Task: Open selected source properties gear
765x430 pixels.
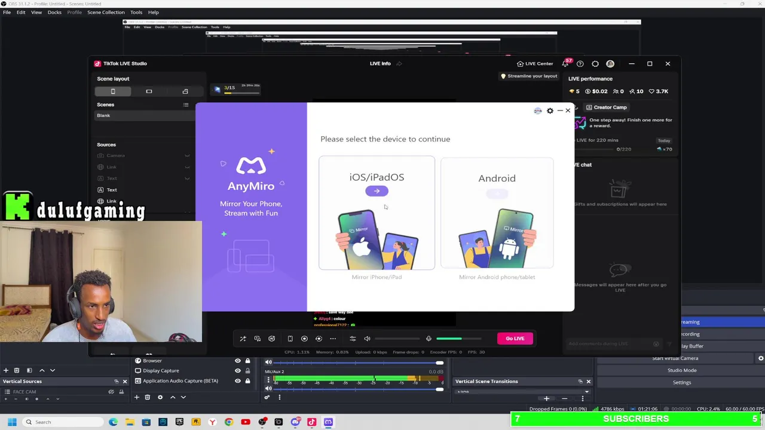Action: point(160,397)
